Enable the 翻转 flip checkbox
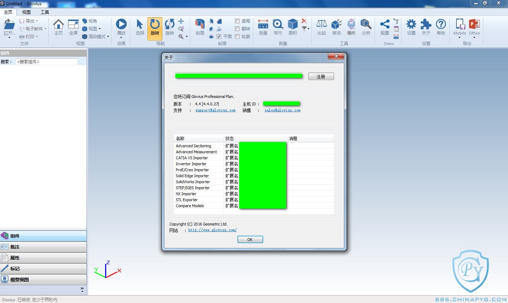Screen dimensions: 508x303 (x=237, y=29)
